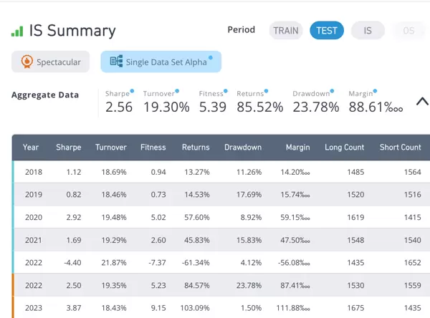The height and width of the screenshot is (318, 430).
Task: Select the TEST period toggle
Action: (327, 31)
